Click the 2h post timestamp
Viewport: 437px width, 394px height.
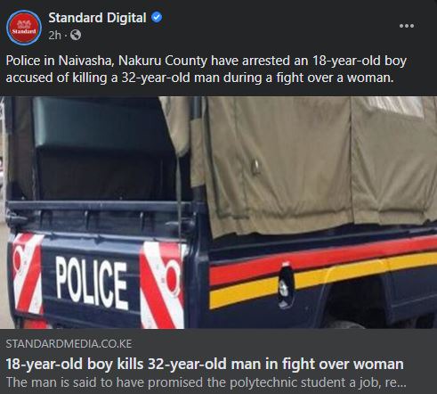coord(54,36)
